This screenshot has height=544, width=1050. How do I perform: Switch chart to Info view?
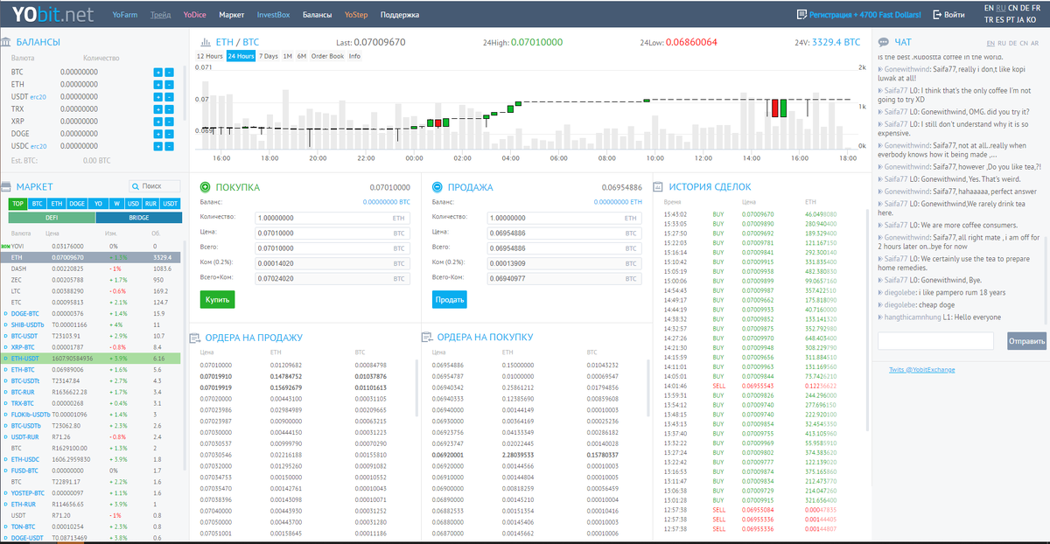[x=354, y=56]
